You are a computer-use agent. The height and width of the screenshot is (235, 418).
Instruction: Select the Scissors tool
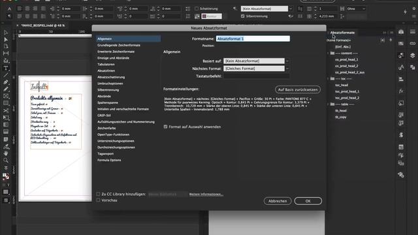[6, 110]
